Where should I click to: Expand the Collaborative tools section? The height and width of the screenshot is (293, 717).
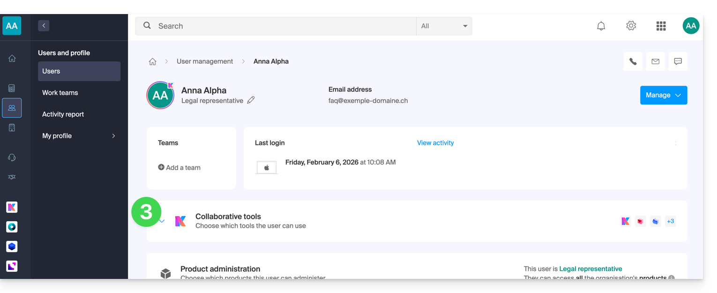click(x=162, y=221)
